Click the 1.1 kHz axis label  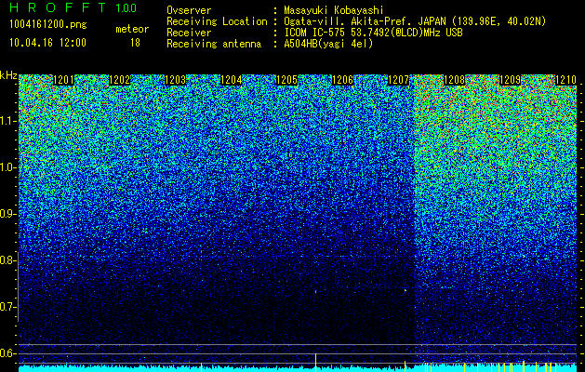pos(7,121)
